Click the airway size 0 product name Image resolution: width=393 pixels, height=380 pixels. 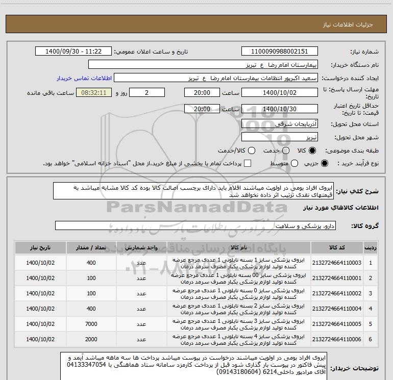click(239, 294)
